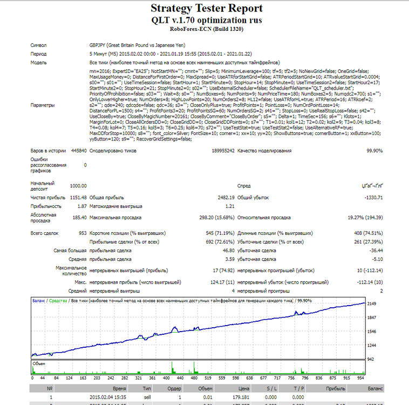Click the 'Средства' legend label in chart

tap(58, 301)
